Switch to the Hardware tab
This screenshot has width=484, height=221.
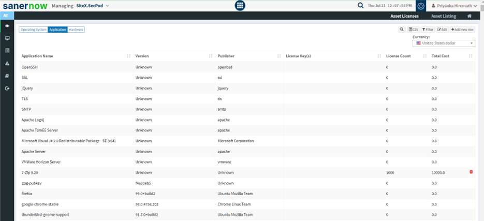click(x=76, y=30)
